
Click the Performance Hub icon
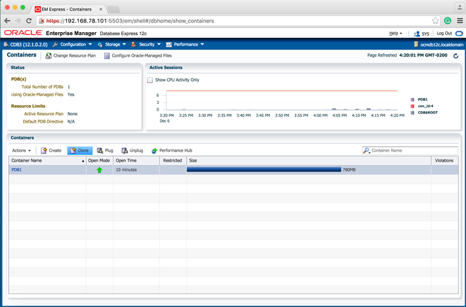(x=154, y=150)
